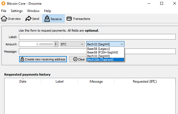The width and height of the screenshot is (178, 114).
Task: Increase amount with the up stepper arrow
Action: point(56,43)
